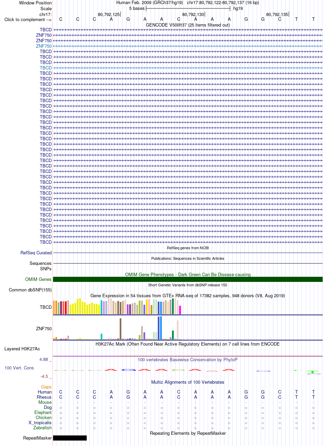Select the SNPs track label

(46, 268)
